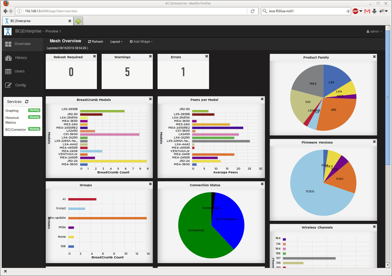Click the browser URL address field
Viewport: 392px width, 276px height.
[136, 11]
